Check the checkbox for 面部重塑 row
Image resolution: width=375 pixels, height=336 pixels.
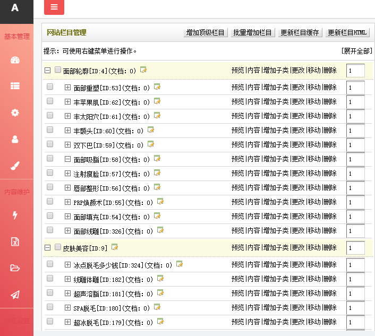pyautogui.click(x=50, y=87)
